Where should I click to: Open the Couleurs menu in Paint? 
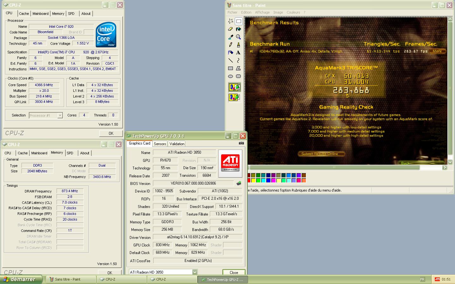click(293, 12)
